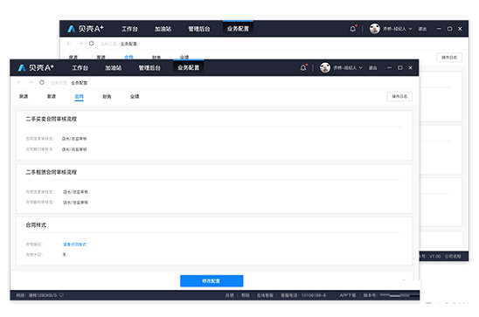479x317 pixels.
Task: Click the 二手租赁合同审核流程 section heading
Action: coord(52,172)
